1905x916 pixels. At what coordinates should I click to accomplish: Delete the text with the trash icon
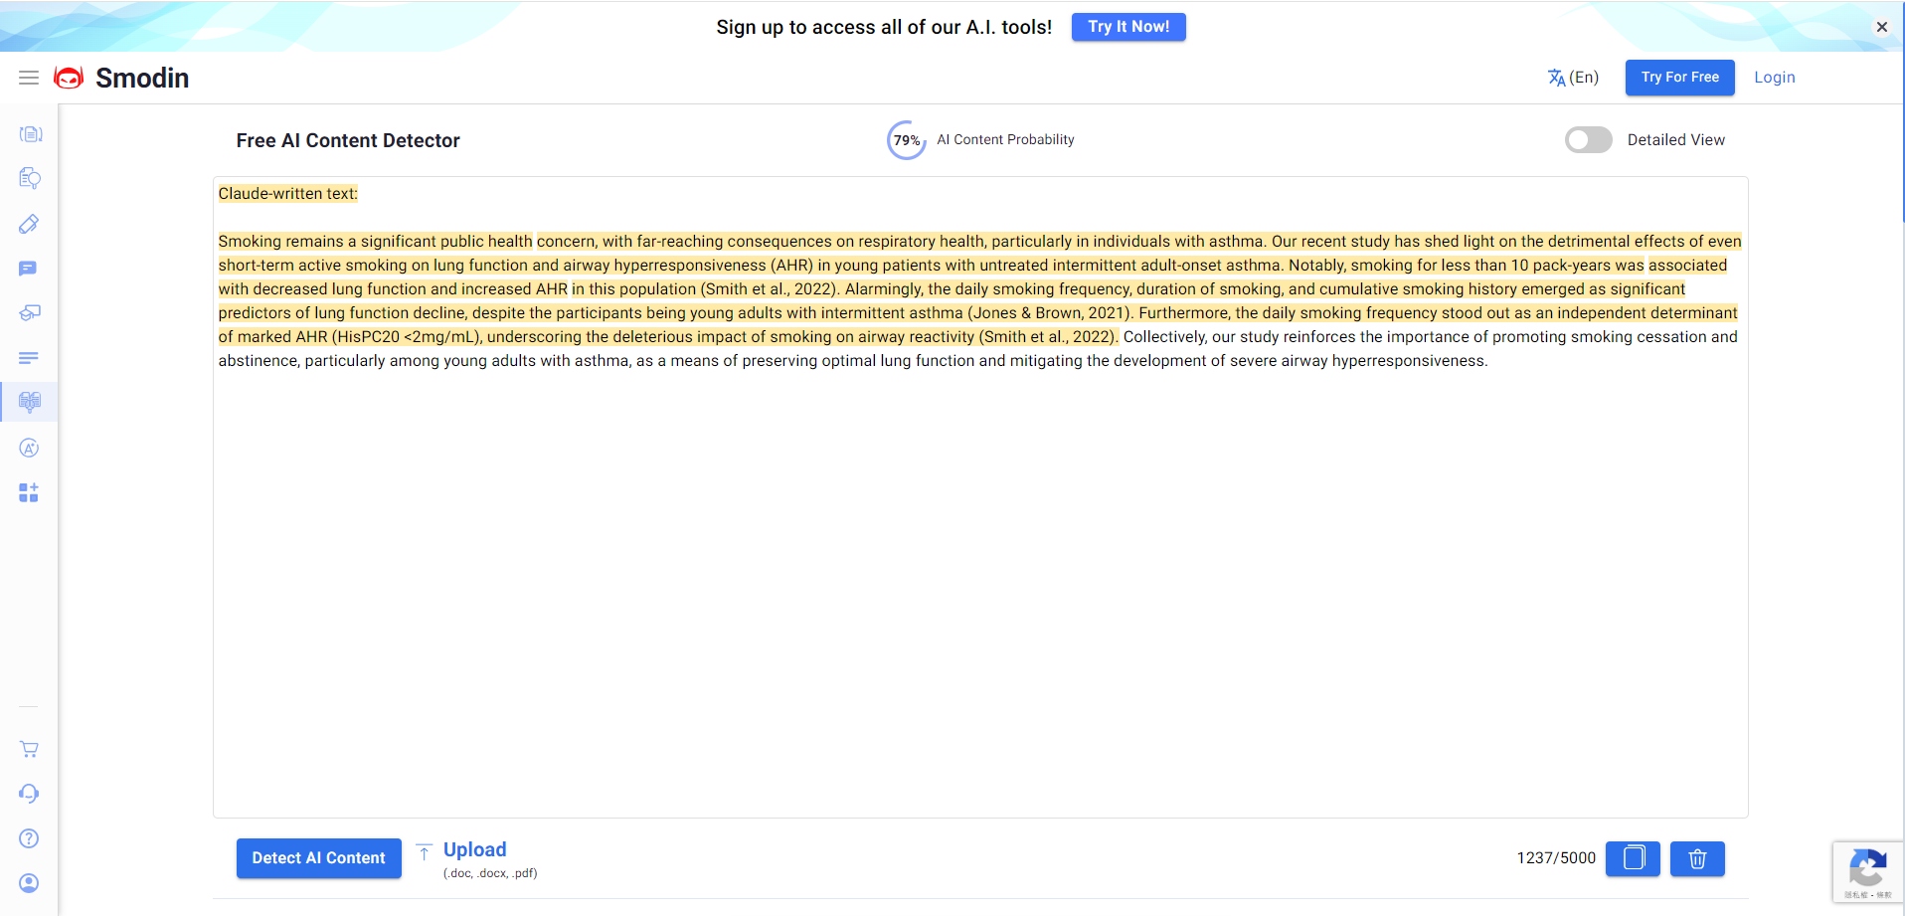1697,858
